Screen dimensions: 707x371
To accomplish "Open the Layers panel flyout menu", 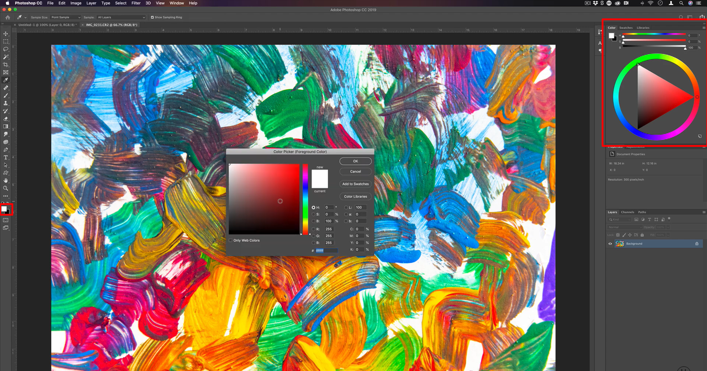I will point(703,212).
